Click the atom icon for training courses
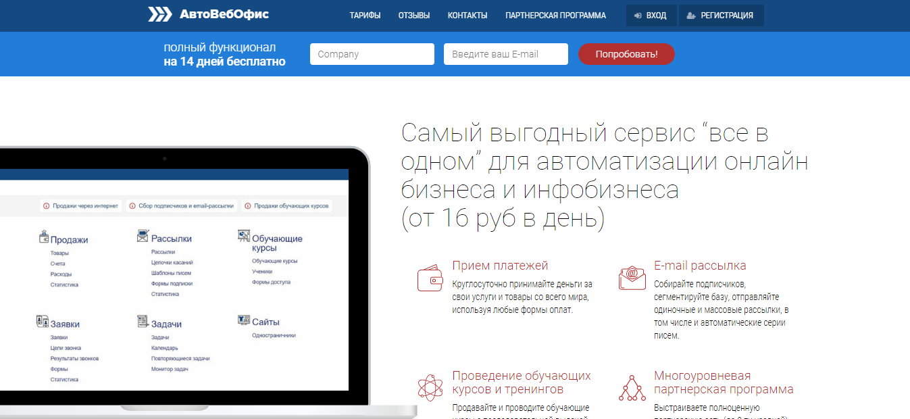Viewport: 910px width, 419px height. pyautogui.click(x=430, y=388)
